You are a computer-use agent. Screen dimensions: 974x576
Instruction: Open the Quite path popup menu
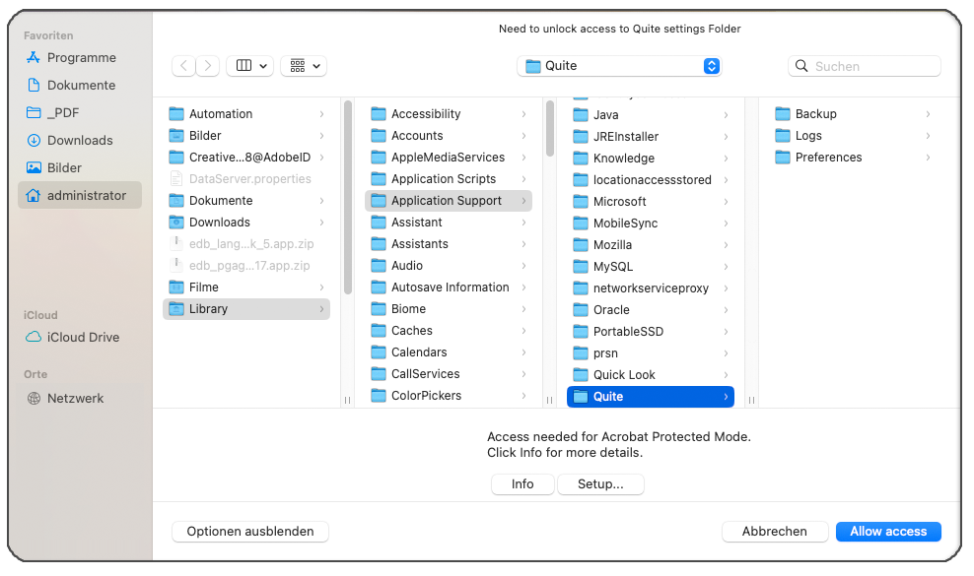tap(619, 66)
